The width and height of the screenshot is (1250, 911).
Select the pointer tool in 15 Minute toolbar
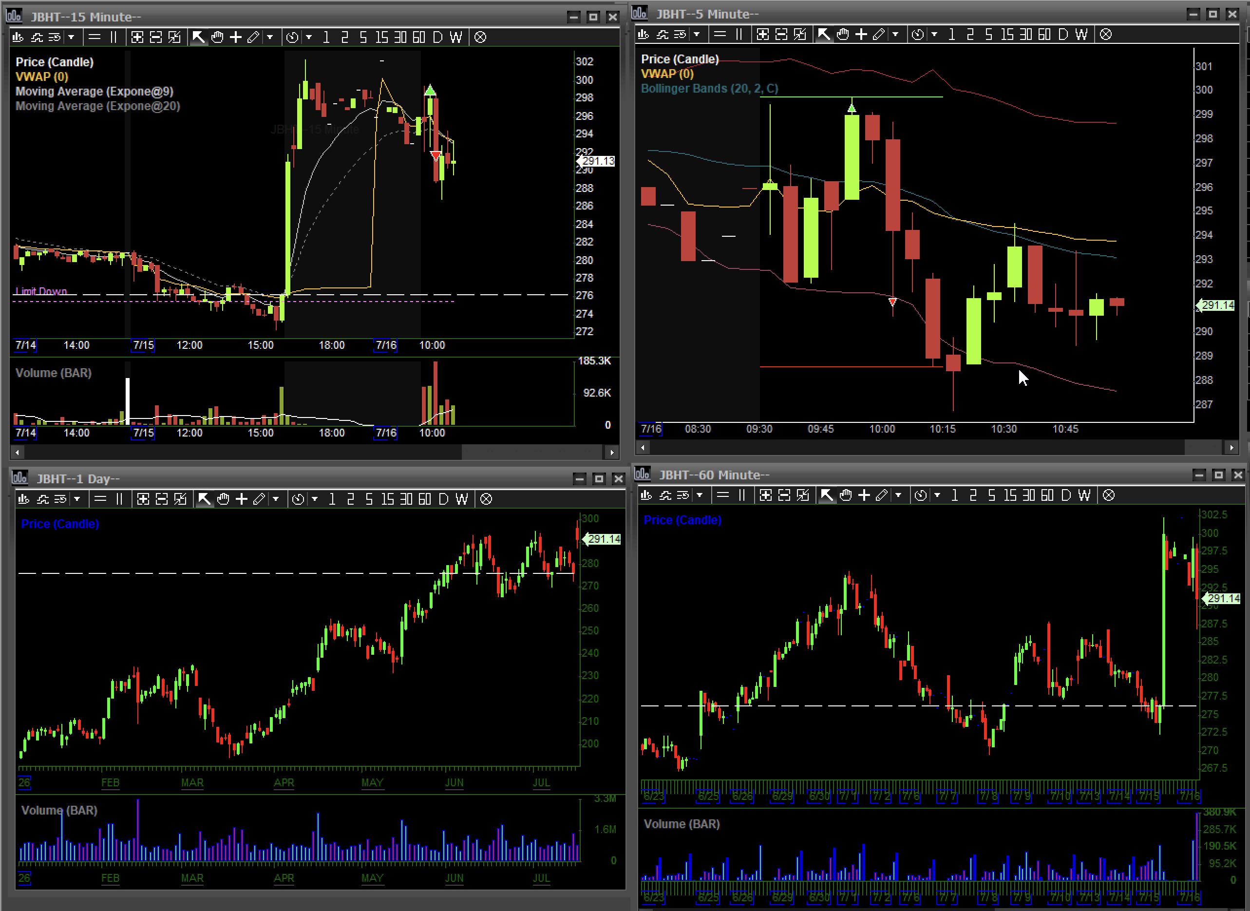(198, 38)
